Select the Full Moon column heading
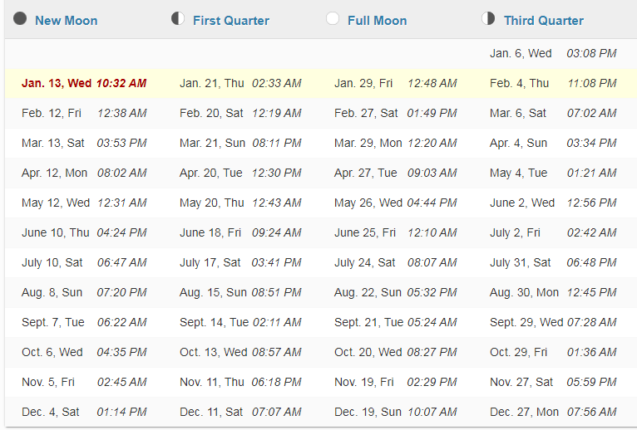The image size is (637, 430). (x=377, y=20)
